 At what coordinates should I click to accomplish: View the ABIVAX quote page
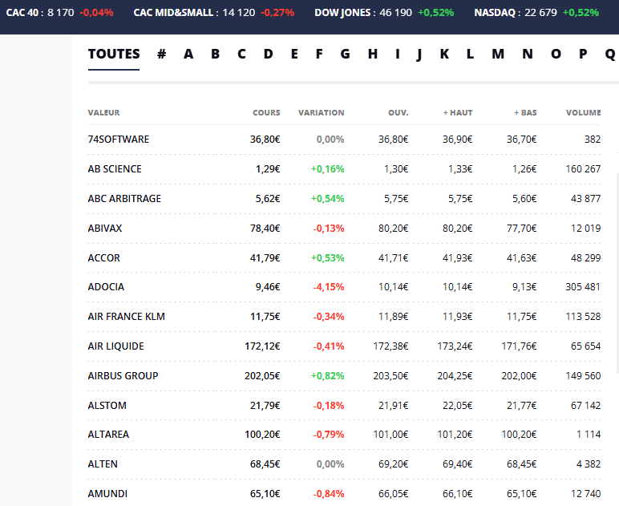pyautogui.click(x=105, y=229)
